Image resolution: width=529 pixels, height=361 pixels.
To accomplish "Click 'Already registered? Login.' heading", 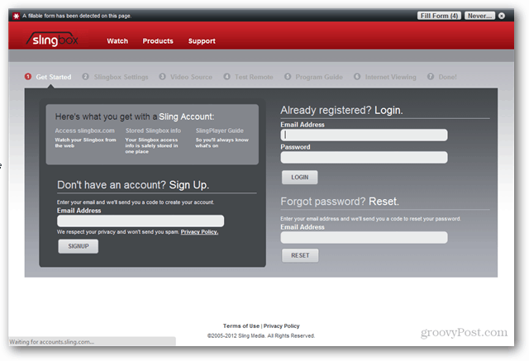I will coord(341,110).
